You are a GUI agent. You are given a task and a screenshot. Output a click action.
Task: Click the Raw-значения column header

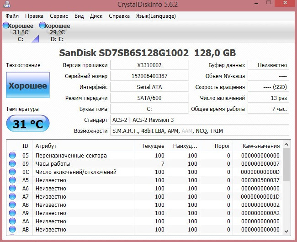pos(258,146)
